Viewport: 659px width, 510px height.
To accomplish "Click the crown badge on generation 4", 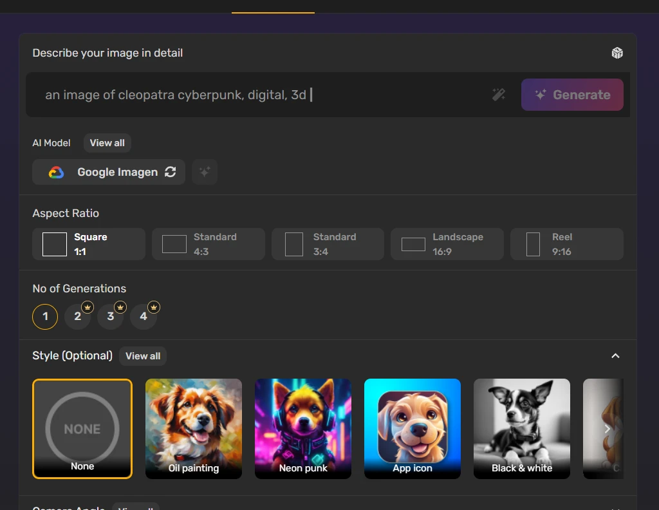I will tap(154, 307).
